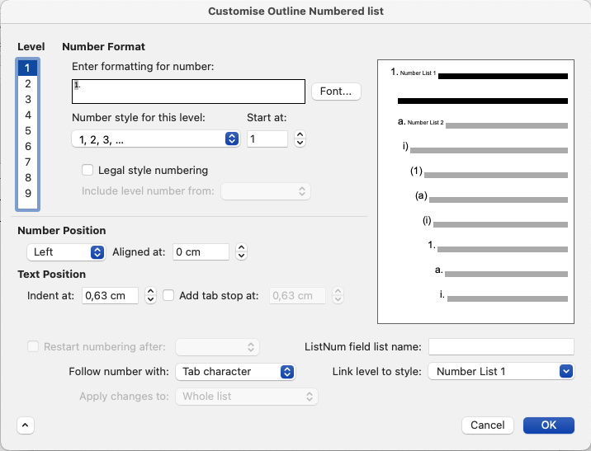Toggle the Restart numbering after checkbox
Viewport: 591px width, 451px height.
[33, 346]
